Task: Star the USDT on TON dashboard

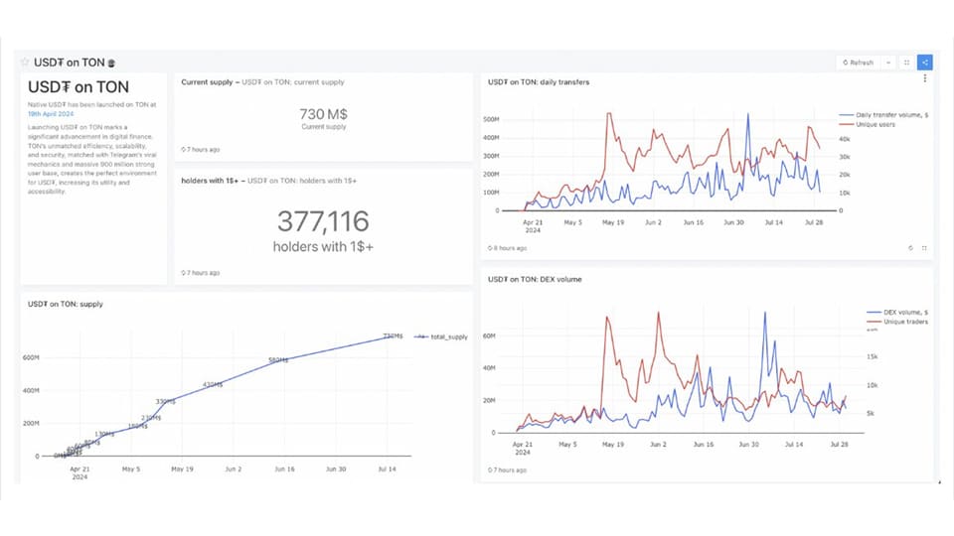Action: [25, 62]
